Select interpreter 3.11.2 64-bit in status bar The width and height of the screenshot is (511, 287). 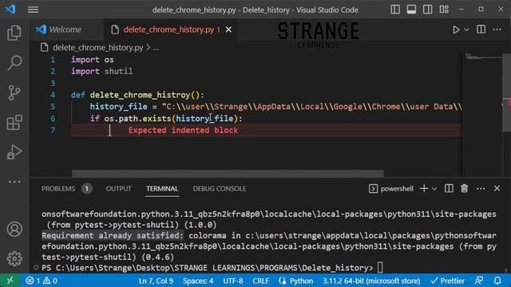pos(371,281)
